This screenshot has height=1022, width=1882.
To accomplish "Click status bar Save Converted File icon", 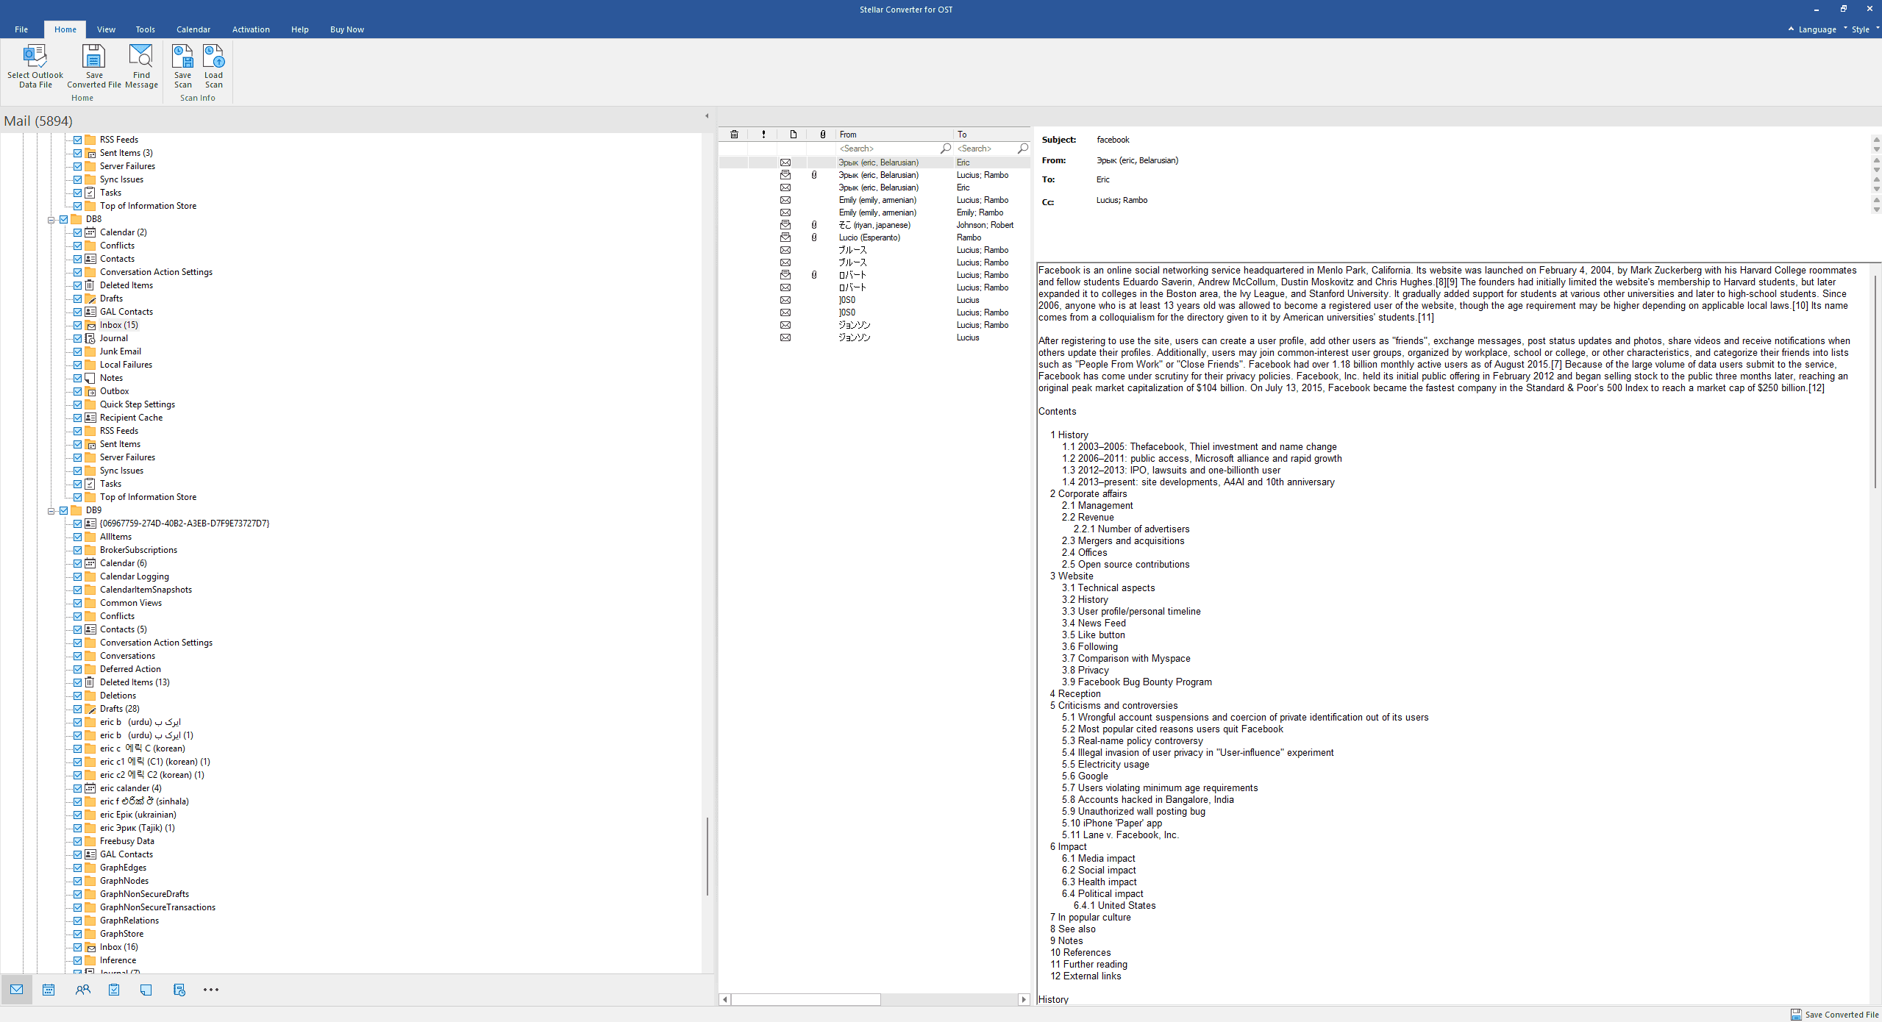I will tap(1796, 1015).
